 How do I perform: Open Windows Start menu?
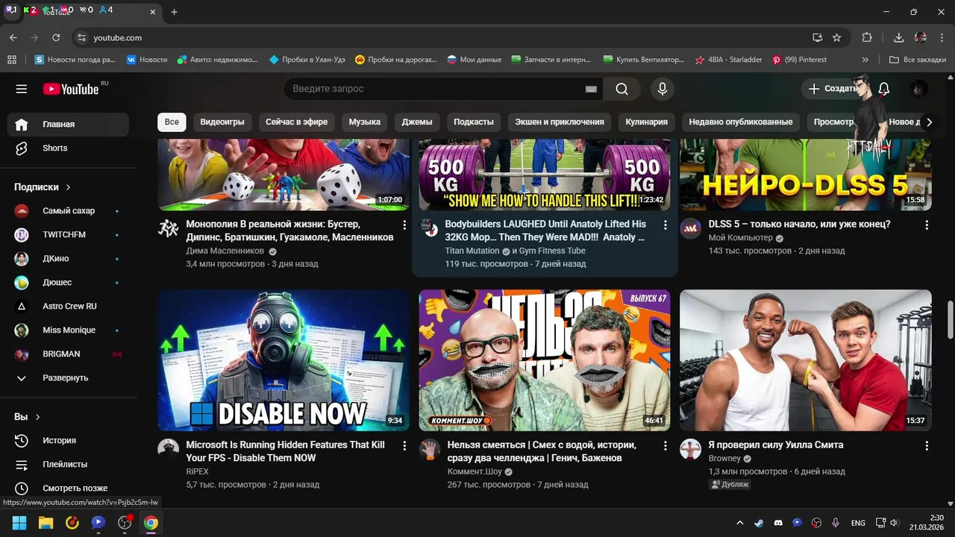click(19, 523)
